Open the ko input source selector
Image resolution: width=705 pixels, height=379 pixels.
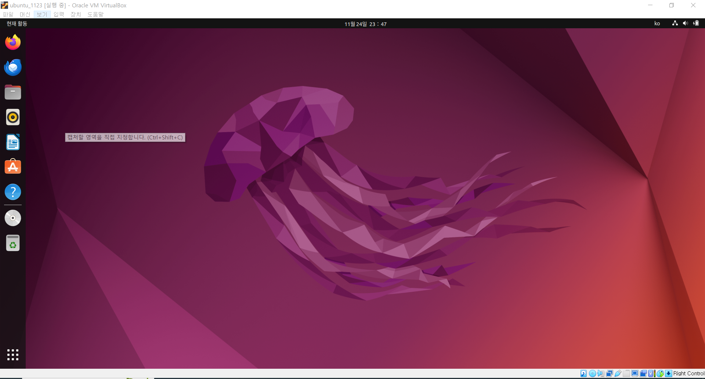tap(657, 23)
